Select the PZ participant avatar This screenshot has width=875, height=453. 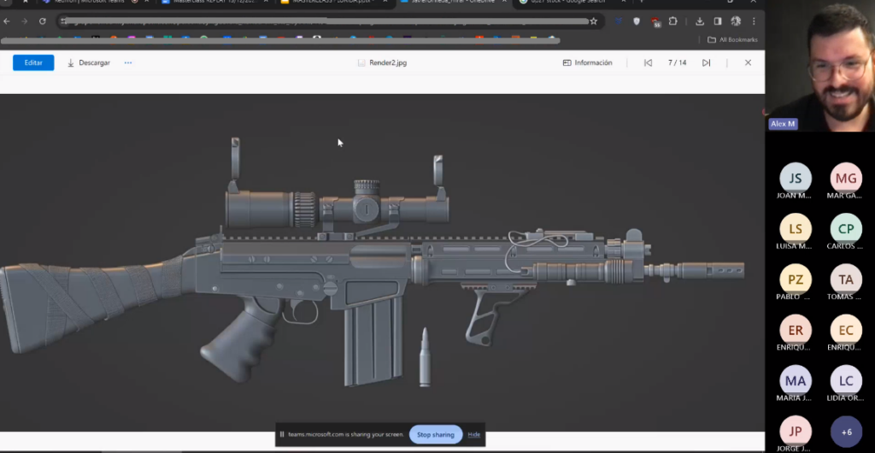pyautogui.click(x=796, y=279)
